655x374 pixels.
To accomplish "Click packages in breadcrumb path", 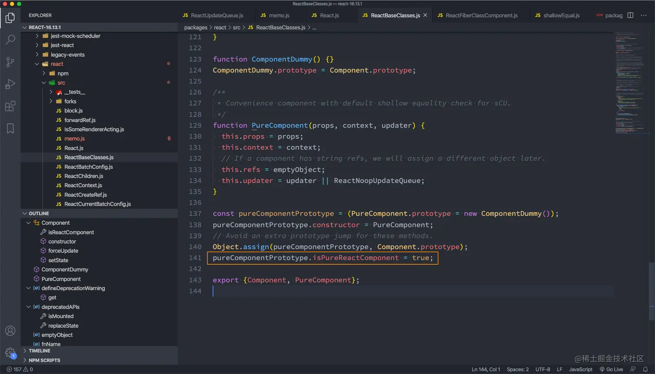I will (x=196, y=27).
